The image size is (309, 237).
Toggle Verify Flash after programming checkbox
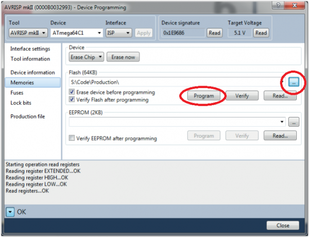[x=72, y=99]
